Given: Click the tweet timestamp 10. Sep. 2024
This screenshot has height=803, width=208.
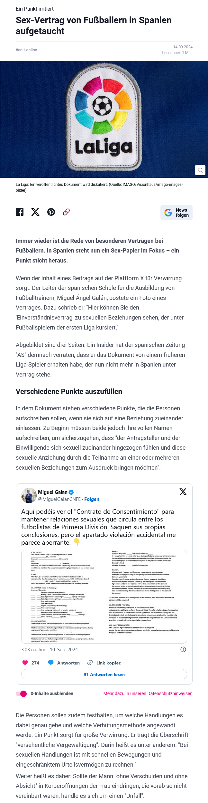Looking at the screenshot, I should tap(50, 650).
